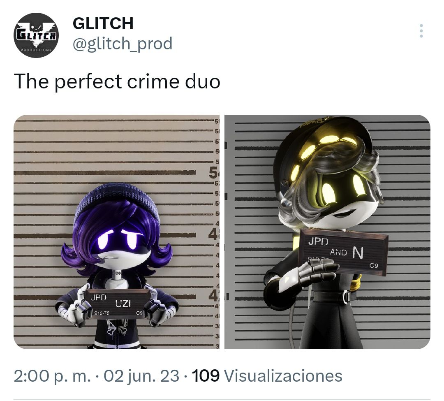Click the UZI name placard in the left image

[x=117, y=304]
